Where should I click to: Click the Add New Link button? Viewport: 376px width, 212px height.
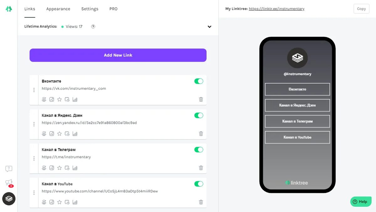(118, 55)
